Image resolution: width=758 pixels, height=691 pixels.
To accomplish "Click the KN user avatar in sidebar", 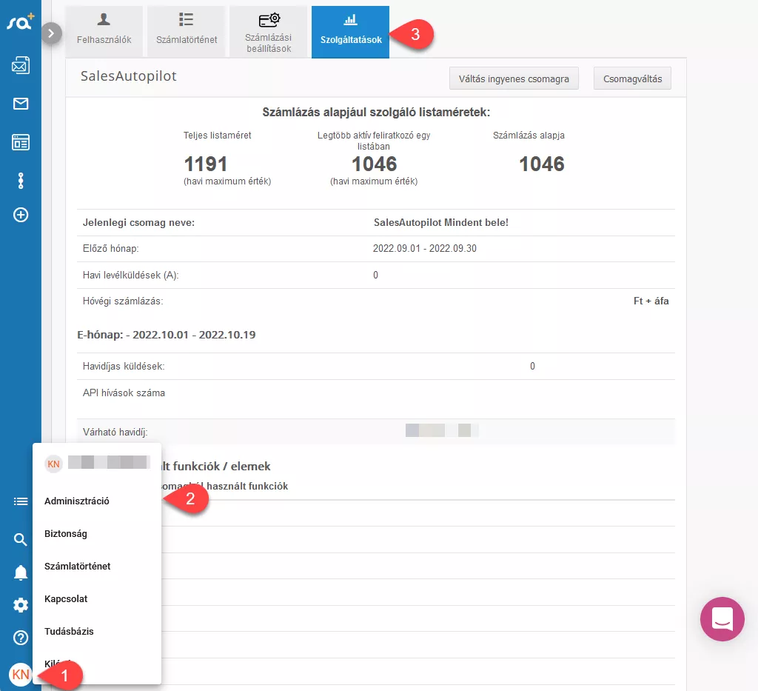I will click(x=20, y=674).
